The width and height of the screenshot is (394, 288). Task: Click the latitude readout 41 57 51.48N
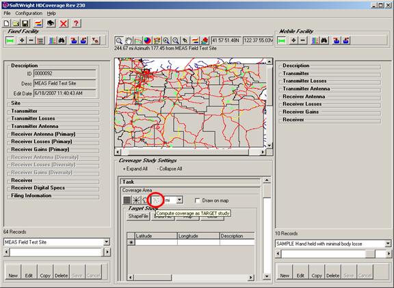(x=226, y=40)
